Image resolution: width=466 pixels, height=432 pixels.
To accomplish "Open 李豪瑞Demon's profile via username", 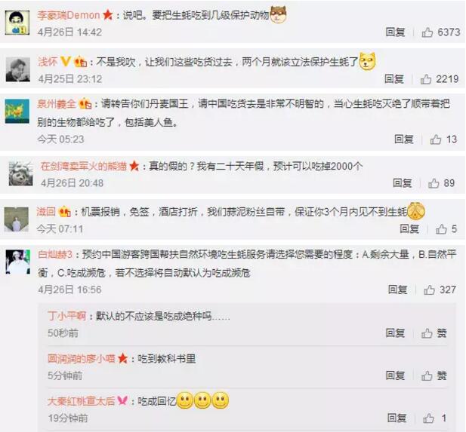I will [69, 15].
